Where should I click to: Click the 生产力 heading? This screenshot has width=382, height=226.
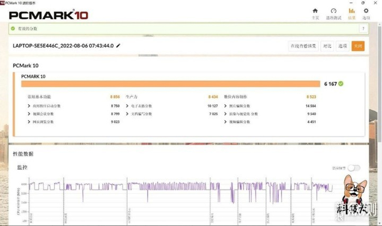[x=132, y=97]
